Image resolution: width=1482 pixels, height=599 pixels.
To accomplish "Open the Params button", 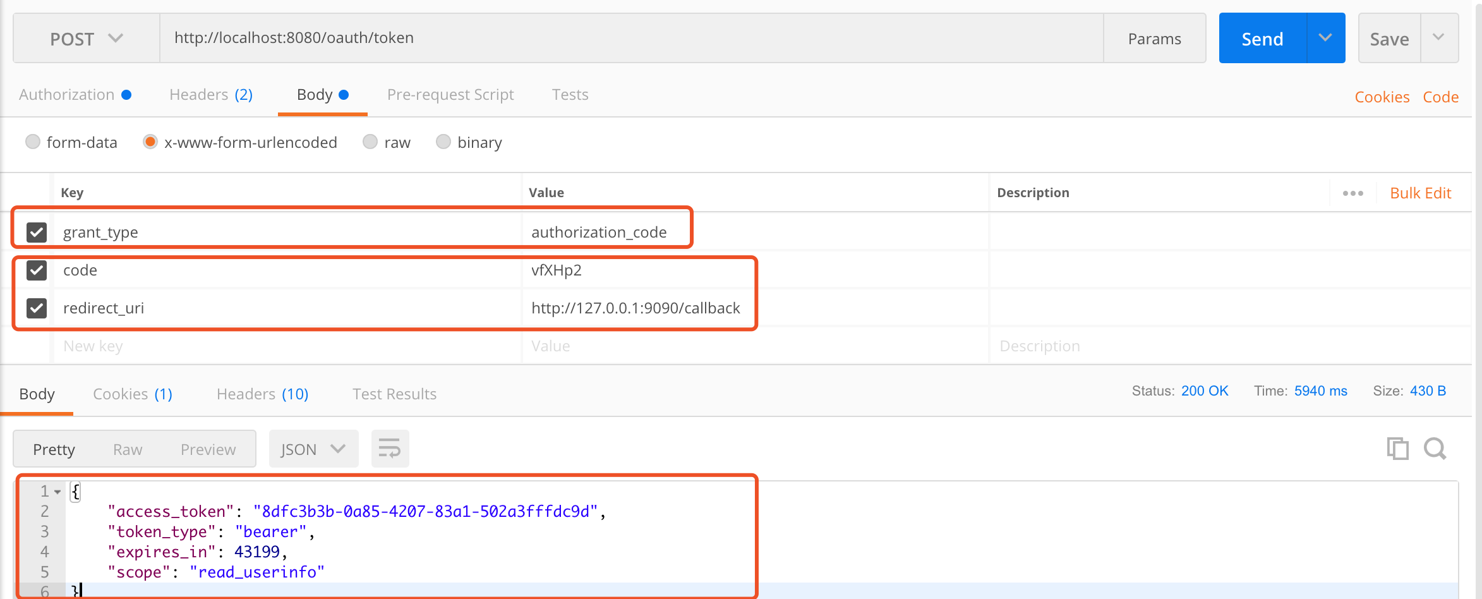I will (x=1154, y=39).
